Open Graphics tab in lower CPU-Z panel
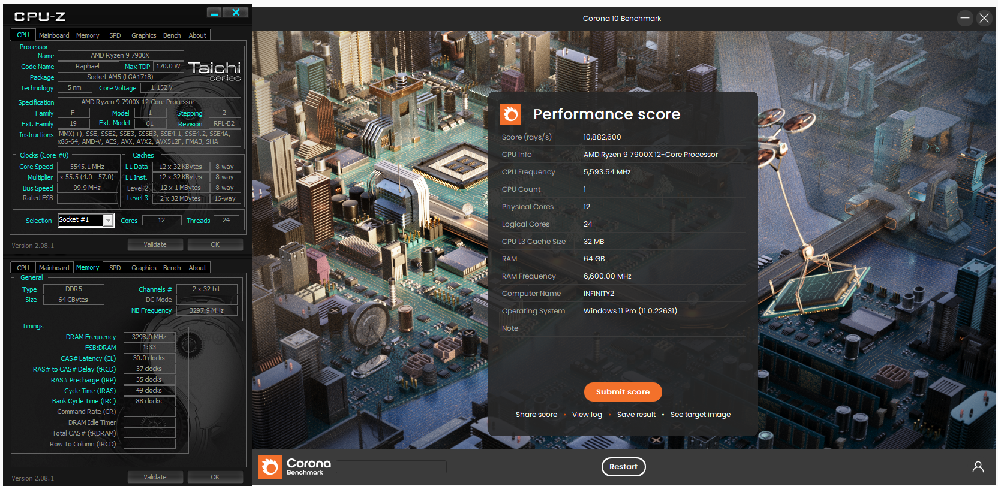The width and height of the screenshot is (998, 486). click(x=144, y=268)
